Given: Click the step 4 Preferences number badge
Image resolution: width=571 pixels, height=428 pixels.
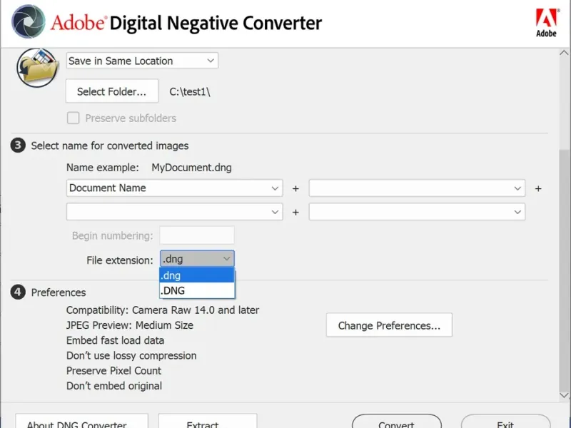Looking at the screenshot, I should [18, 292].
